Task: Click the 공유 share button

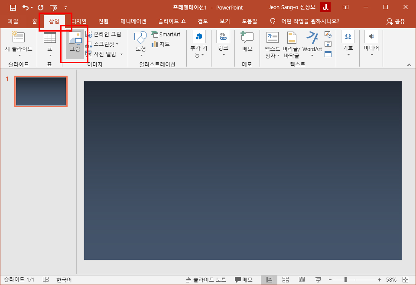Action: pyautogui.click(x=396, y=21)
